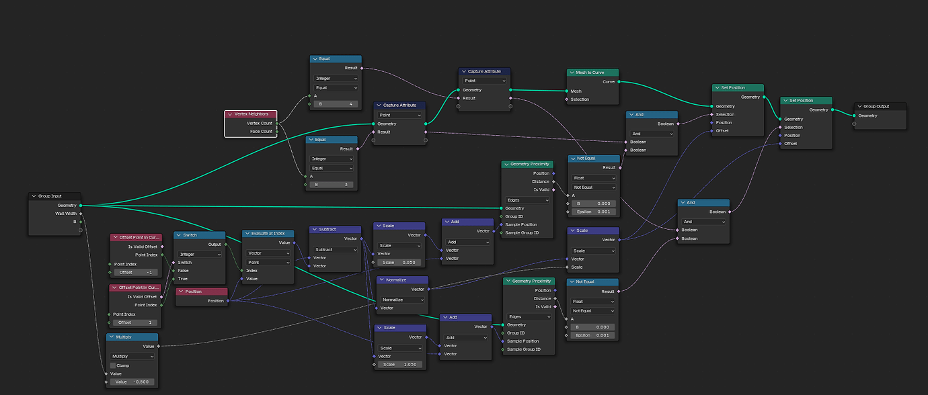928x395 pixels.
Task: Click the Index input socket on Evaluate at Index
Action: tap(242, 271)
